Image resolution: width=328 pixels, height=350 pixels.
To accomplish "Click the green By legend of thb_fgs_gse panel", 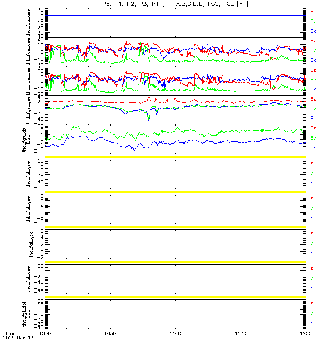I will (313, 51).
